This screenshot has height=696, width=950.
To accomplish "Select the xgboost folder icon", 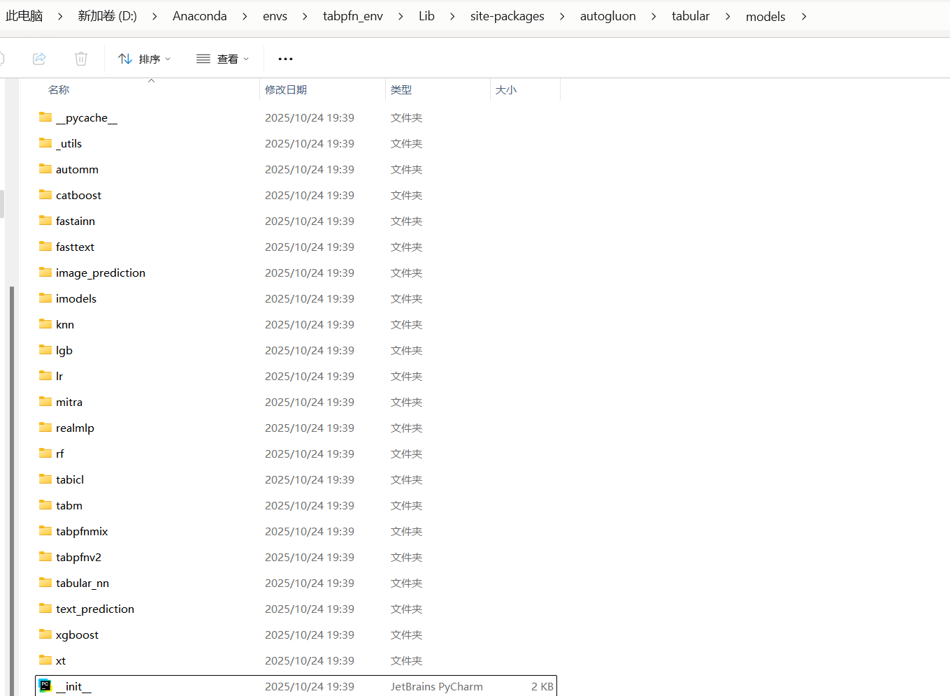I will point(45,634).
